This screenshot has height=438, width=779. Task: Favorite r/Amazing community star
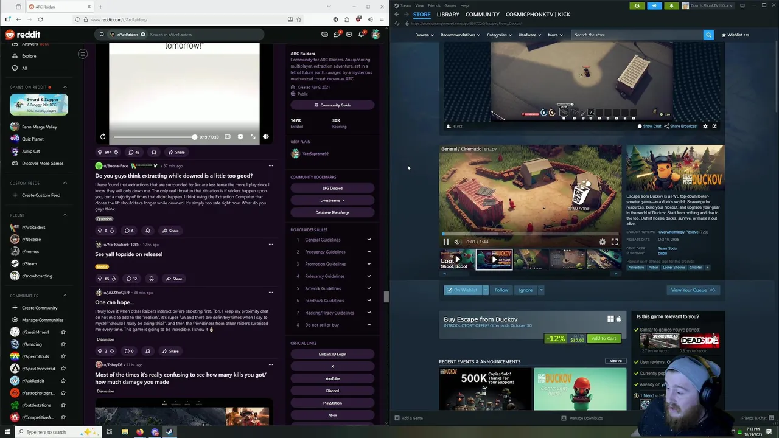[63, 344]
